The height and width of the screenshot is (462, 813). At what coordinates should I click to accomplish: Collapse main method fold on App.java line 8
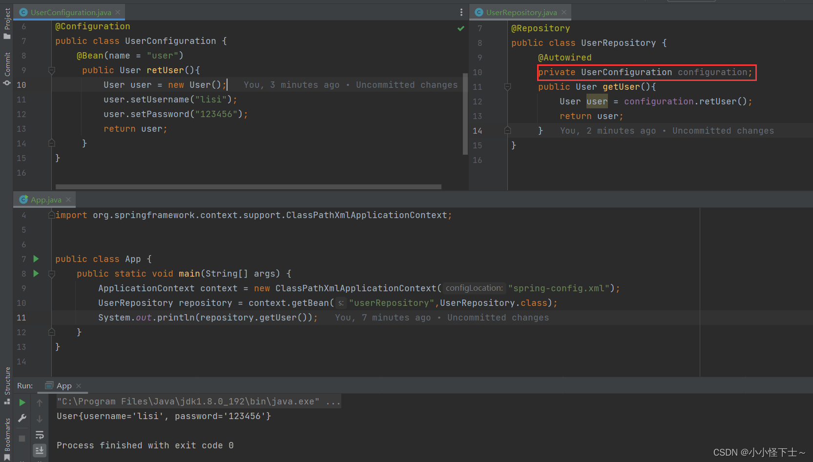click(x=52, y=274)
